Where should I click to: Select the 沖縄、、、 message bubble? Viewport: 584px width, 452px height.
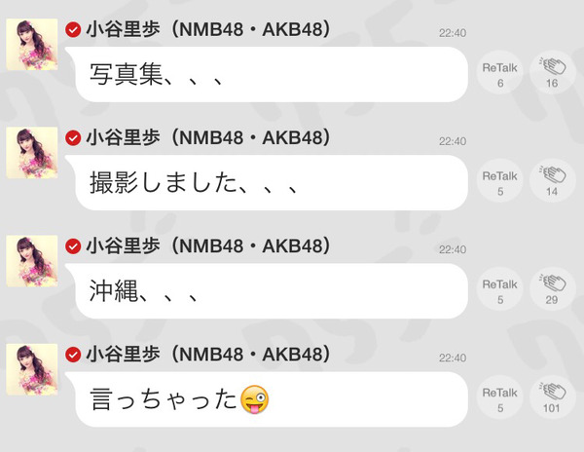[x=267, y=291]
